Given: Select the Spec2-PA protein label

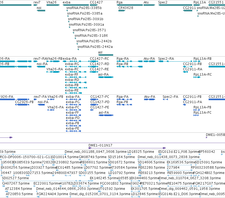Looking at the screenshot, I should click(x=170, y=97).
